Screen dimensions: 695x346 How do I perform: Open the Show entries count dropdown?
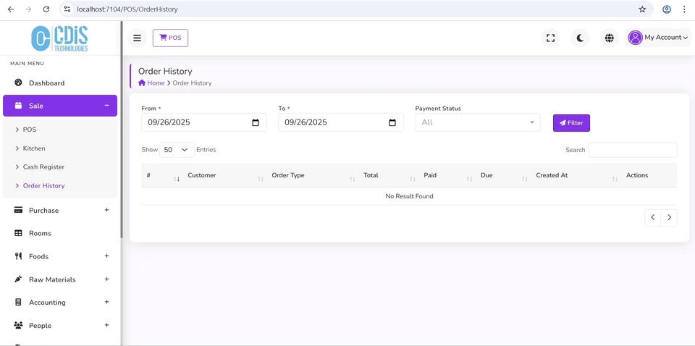(176, 150)
